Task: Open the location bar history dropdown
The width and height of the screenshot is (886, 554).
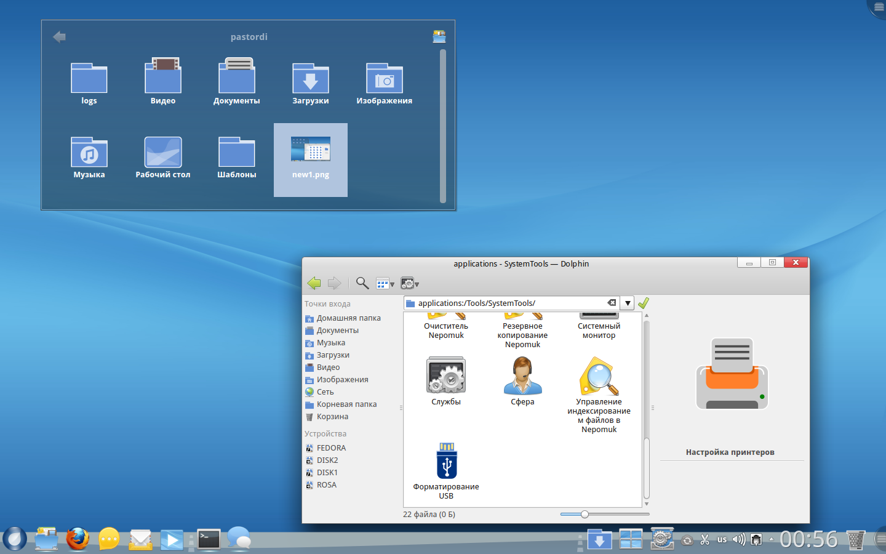Action: [x=627, y=303]
